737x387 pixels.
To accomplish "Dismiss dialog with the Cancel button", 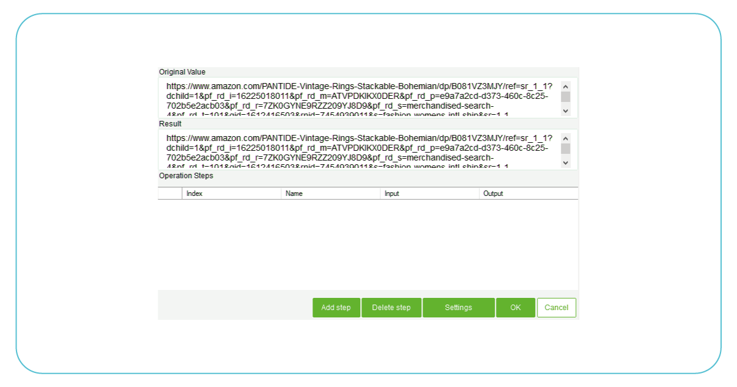I will pos(557,308).
